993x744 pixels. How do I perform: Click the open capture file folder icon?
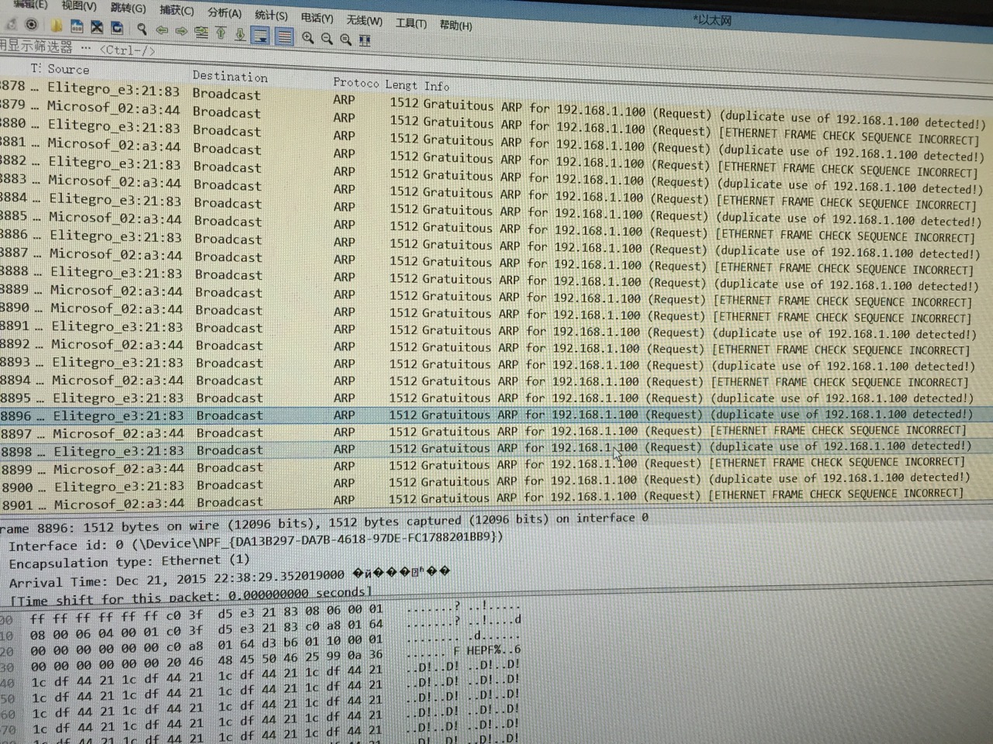[57, 26]
